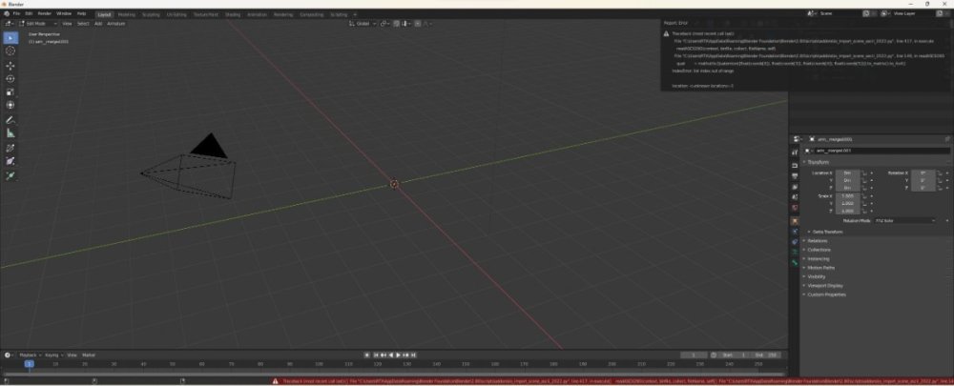Open the Playback popover in timeline

click(30, 355)
